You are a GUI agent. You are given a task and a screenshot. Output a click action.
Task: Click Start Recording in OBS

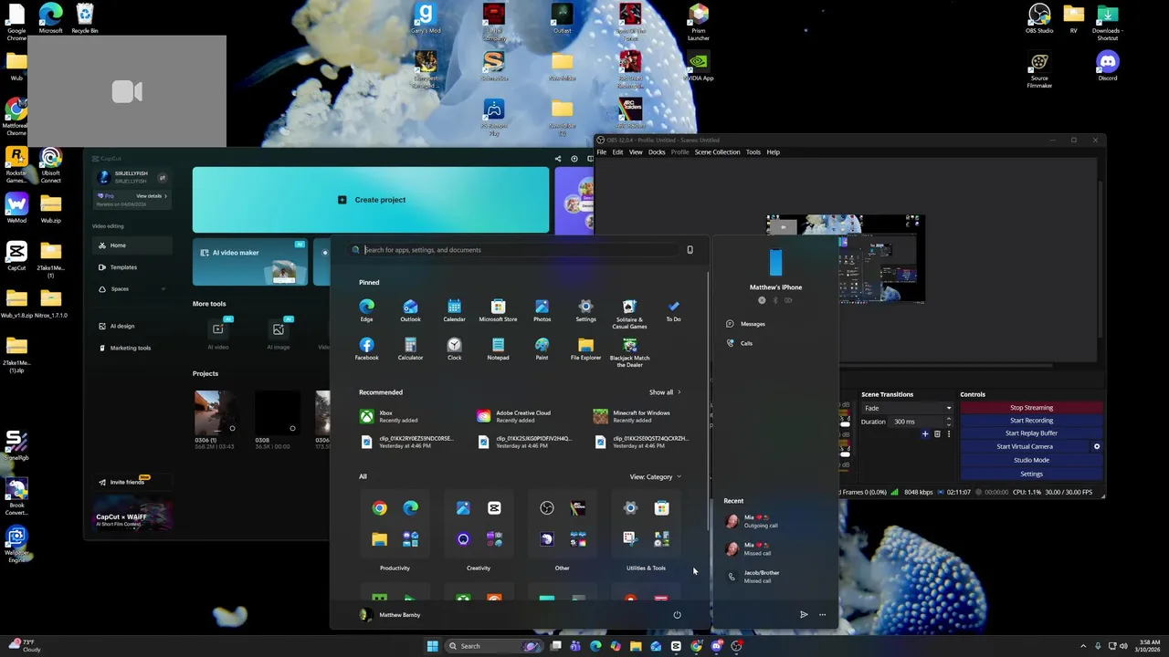[1031, 421]
